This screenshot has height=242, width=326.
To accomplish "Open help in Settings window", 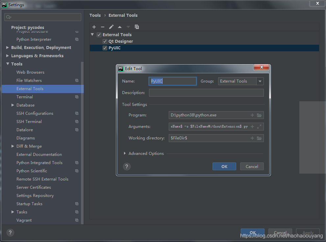I will [x=10, y=233].
